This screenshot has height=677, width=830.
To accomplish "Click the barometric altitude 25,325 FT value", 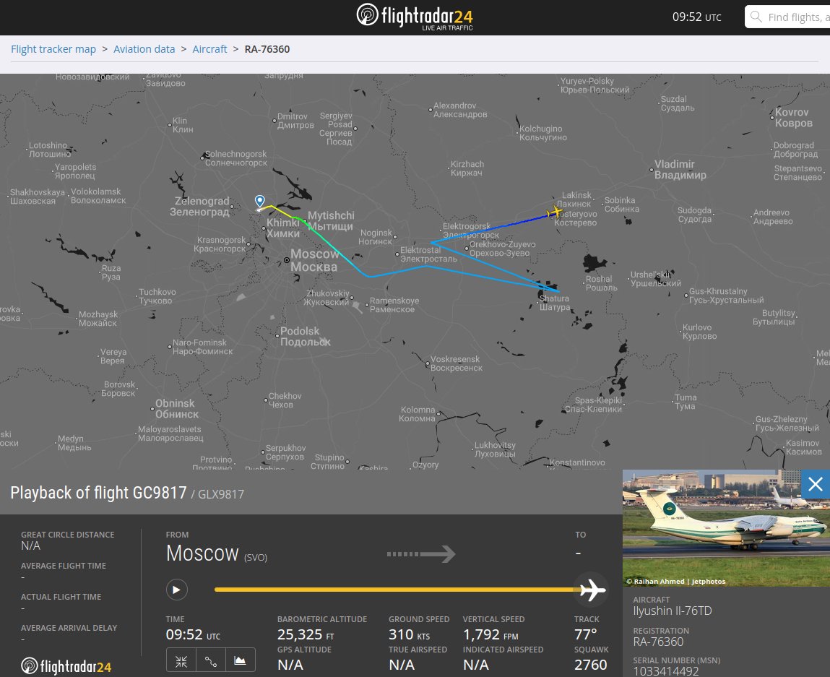I will [306, 634].
